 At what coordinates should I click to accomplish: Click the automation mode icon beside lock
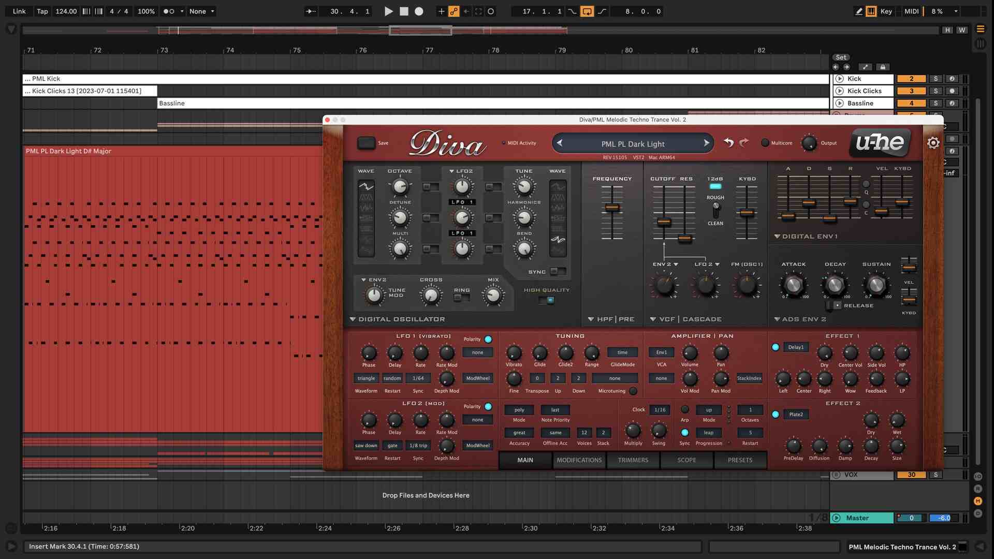(865, 67)
